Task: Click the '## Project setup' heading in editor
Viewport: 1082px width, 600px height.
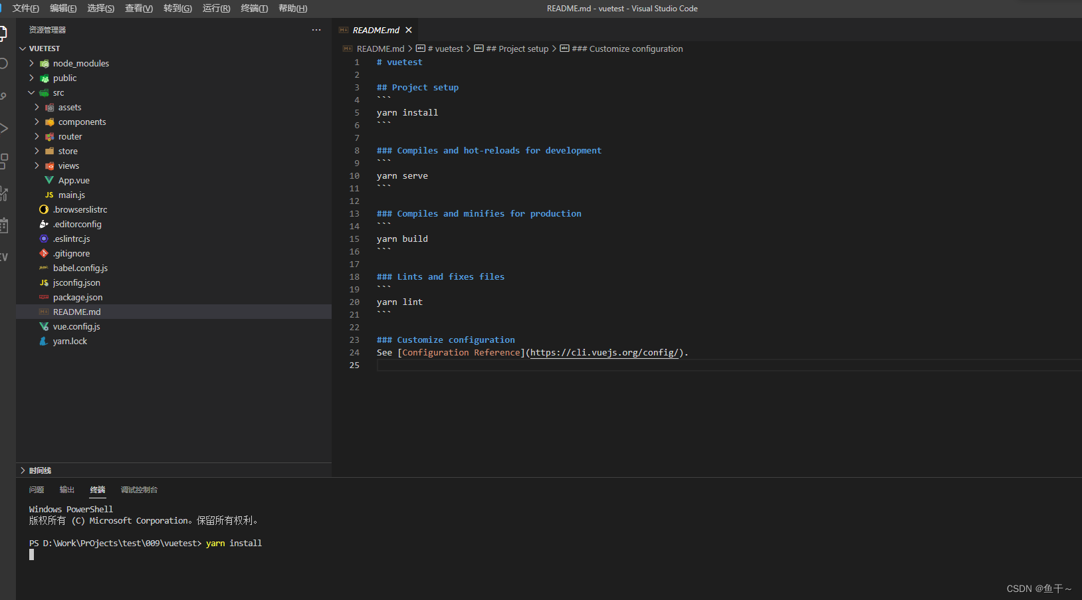Action: 417,87
